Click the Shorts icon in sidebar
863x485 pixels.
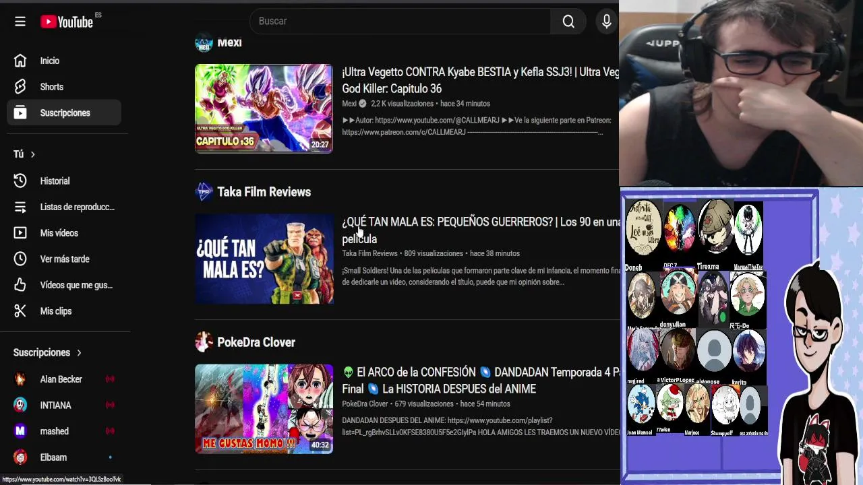pyautogui.click(x=20, y=87)
